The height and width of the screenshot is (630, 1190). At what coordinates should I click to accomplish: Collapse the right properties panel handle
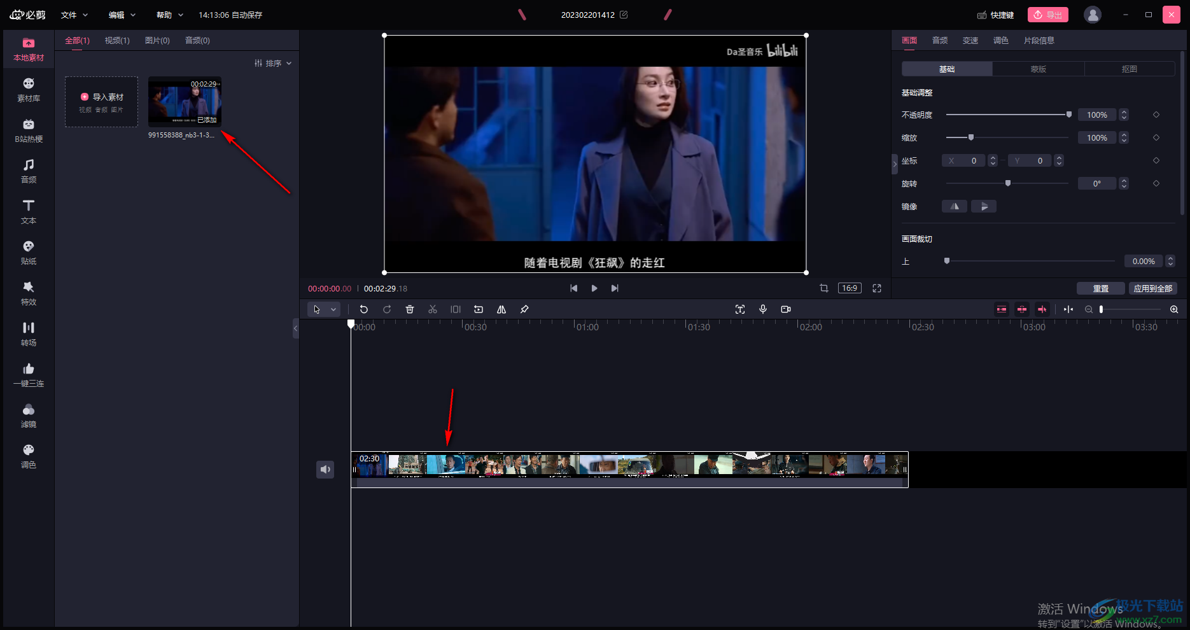point(895,164)
